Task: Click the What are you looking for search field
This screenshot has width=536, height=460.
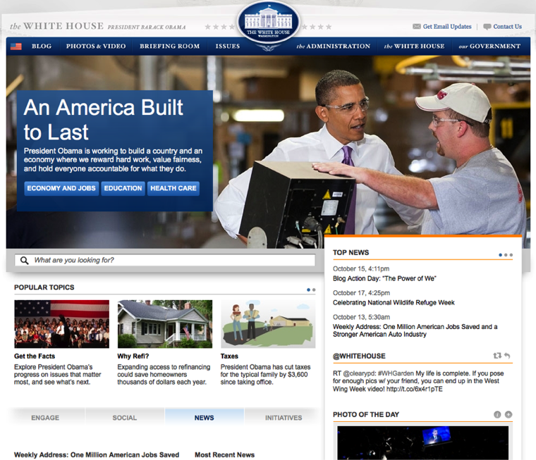Action: [165, 260]
